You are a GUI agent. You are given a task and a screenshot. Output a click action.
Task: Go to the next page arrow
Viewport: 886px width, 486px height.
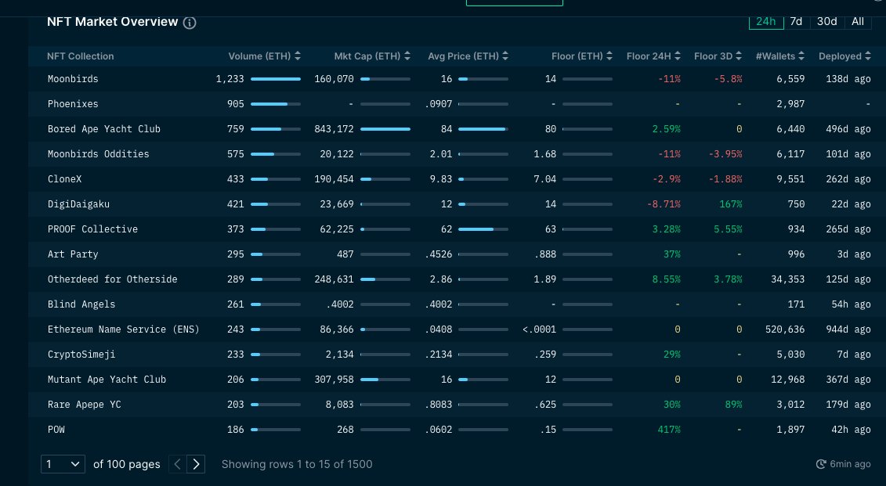click(x=196, y=464)
